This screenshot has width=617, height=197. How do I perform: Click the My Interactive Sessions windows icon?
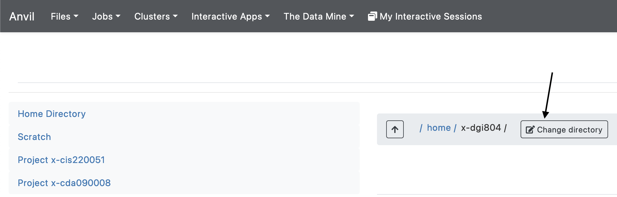click(372, 16)
